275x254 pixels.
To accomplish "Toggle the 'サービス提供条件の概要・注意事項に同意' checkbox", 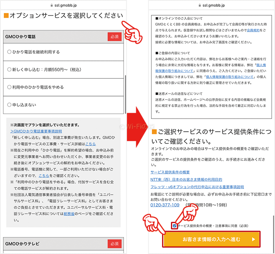I will point(174,226).
